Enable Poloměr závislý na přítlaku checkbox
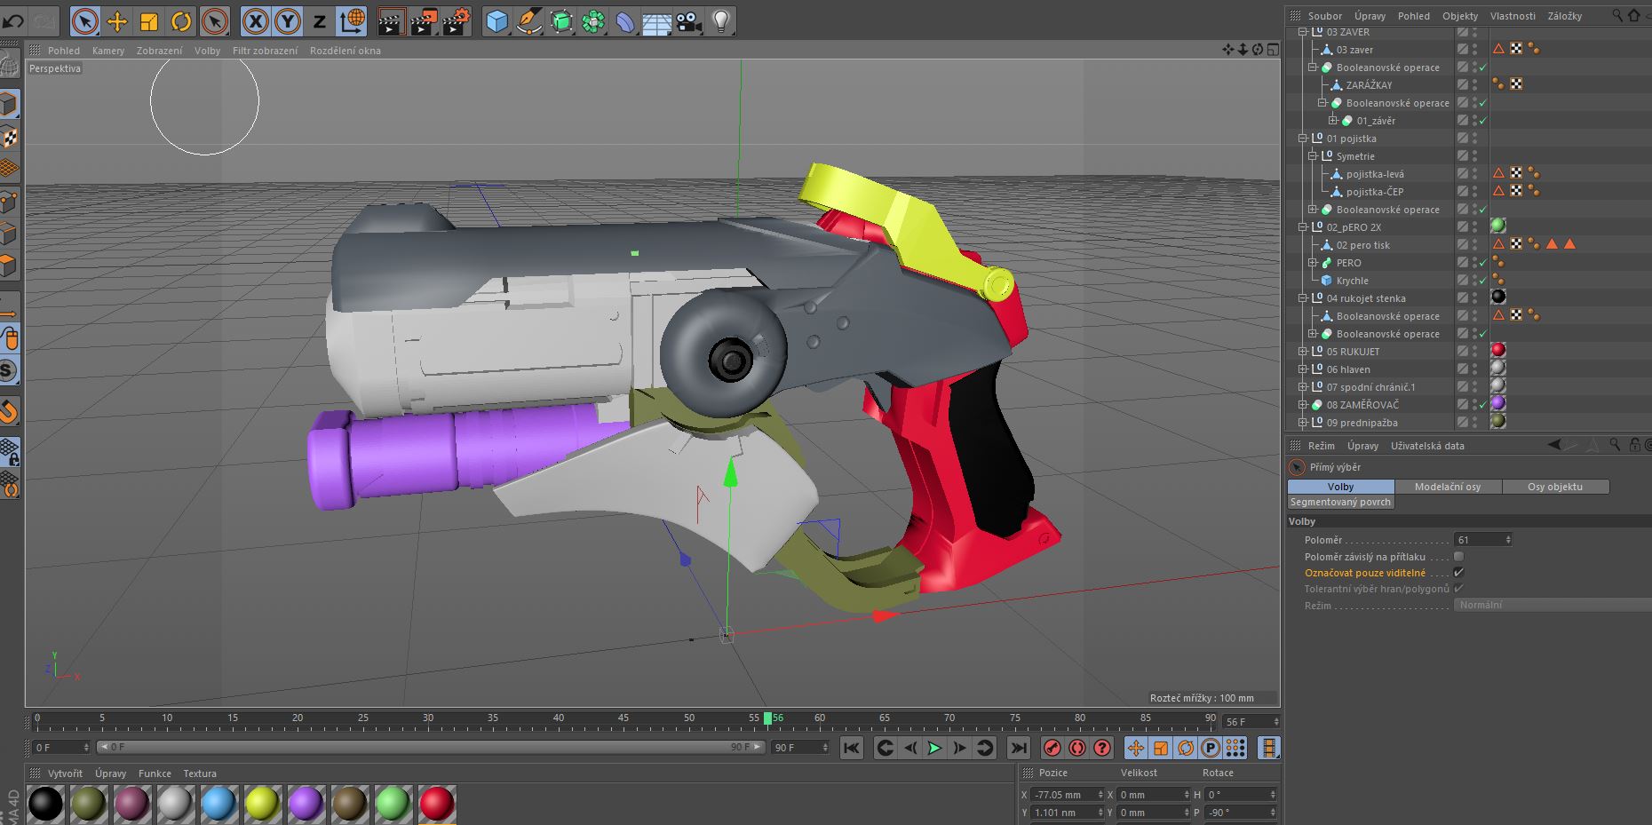 [1458, 557]
